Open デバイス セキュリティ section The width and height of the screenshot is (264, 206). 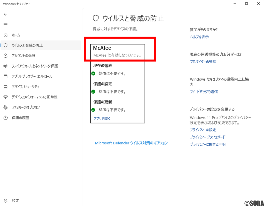pyautogui.click(x=40, y=87)
